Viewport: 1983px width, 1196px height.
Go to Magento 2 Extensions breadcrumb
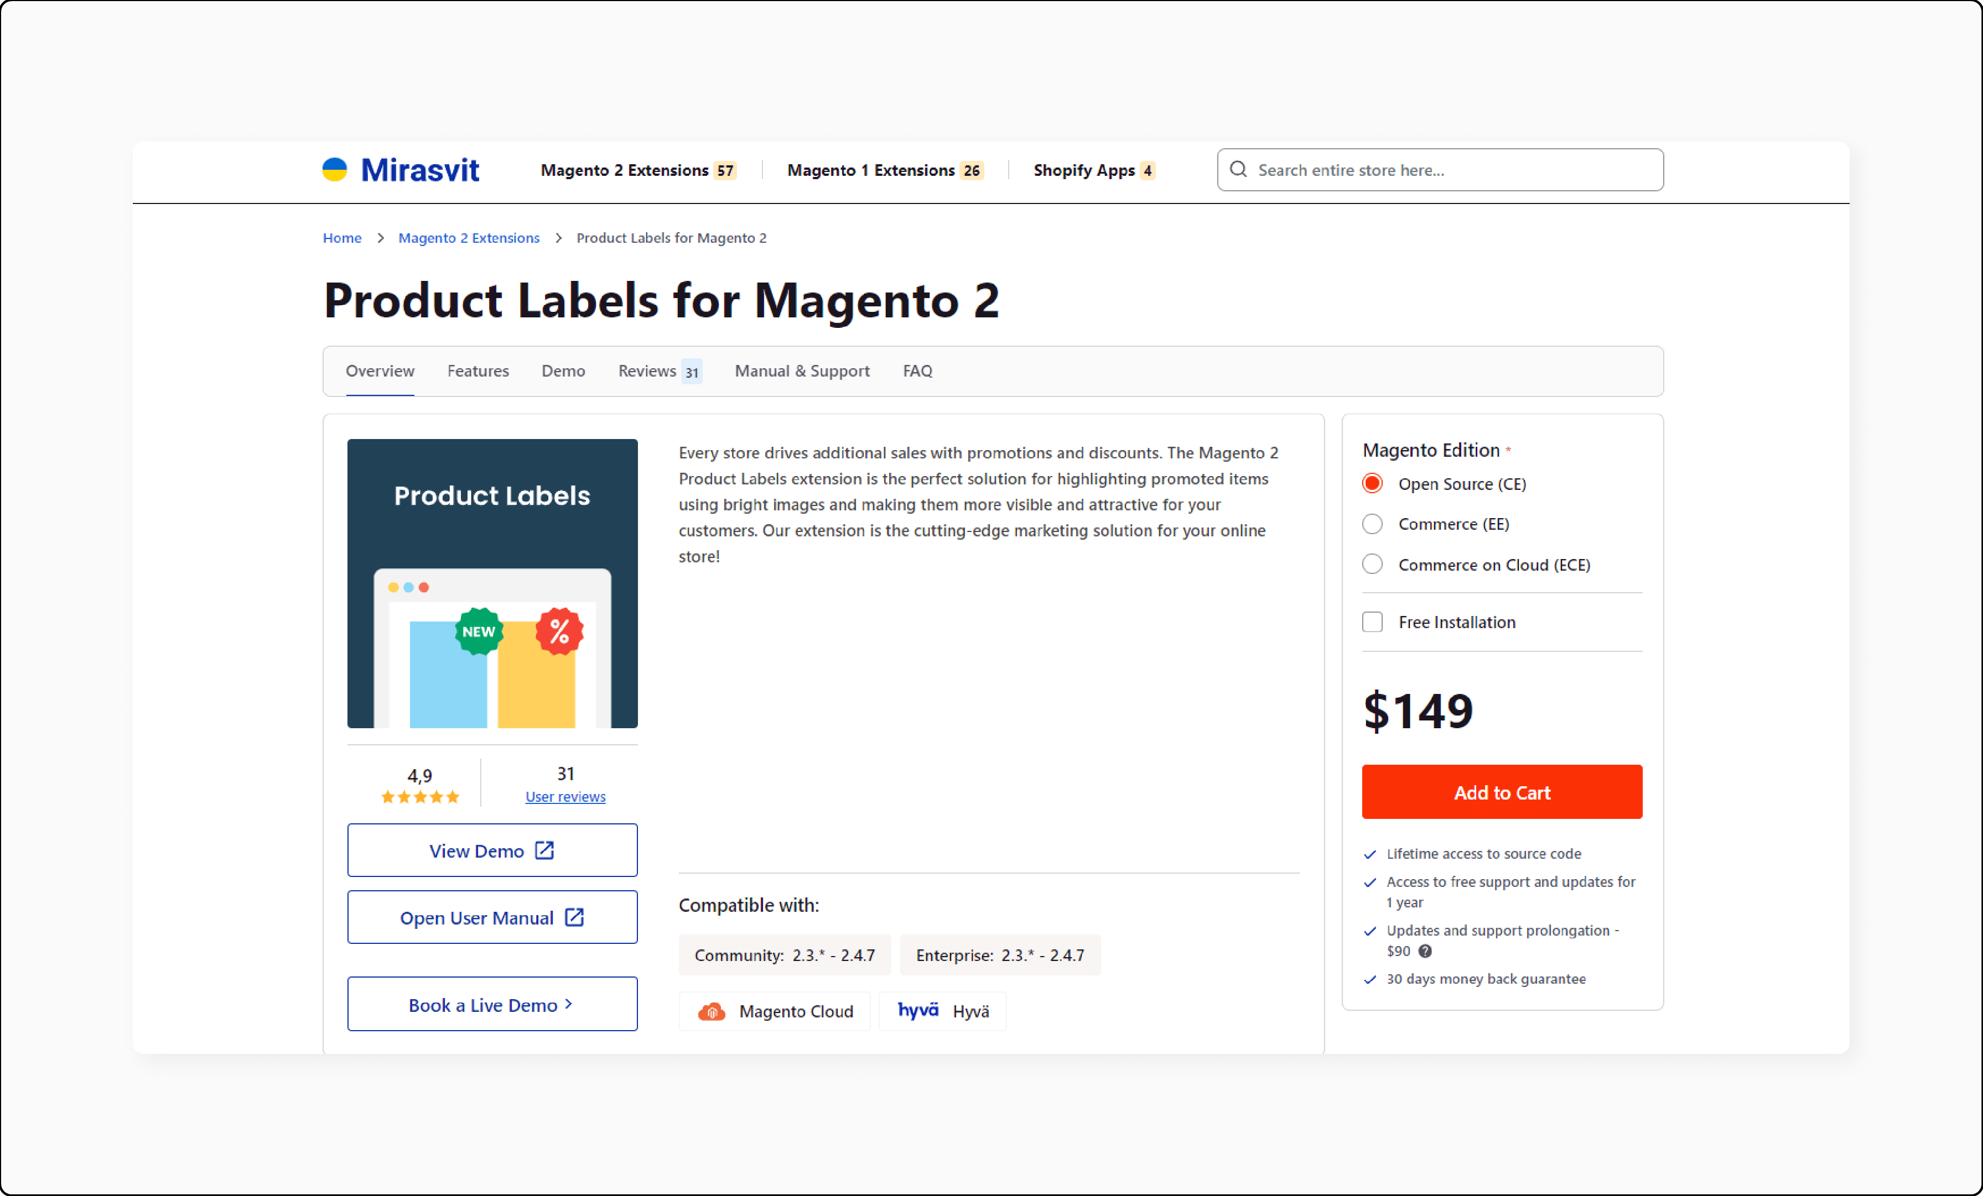tap(469, 237)
